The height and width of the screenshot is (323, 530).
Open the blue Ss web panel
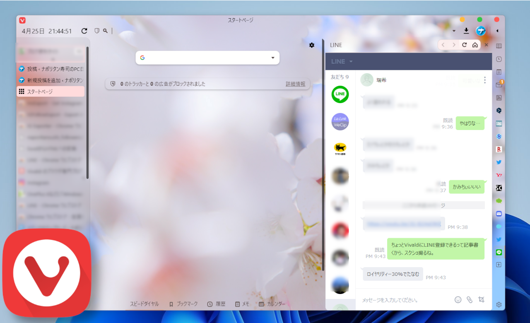click(499, 136)
